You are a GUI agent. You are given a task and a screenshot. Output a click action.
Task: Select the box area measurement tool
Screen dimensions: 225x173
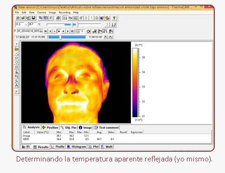(17, 58)
